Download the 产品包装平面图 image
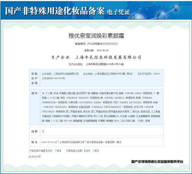 click(x=57, y=151)
